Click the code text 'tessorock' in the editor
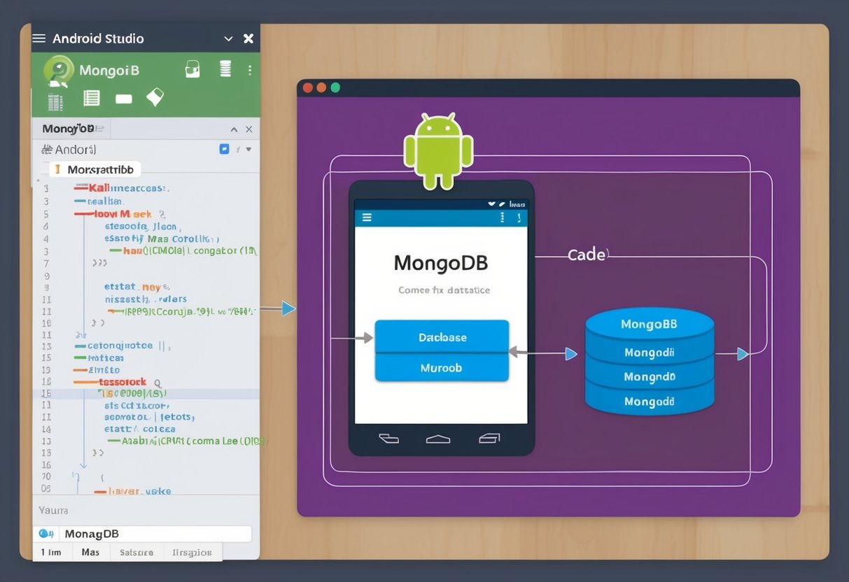 coord(122,382)
